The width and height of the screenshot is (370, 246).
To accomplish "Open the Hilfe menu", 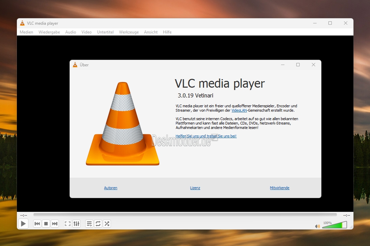I will 167,32.
